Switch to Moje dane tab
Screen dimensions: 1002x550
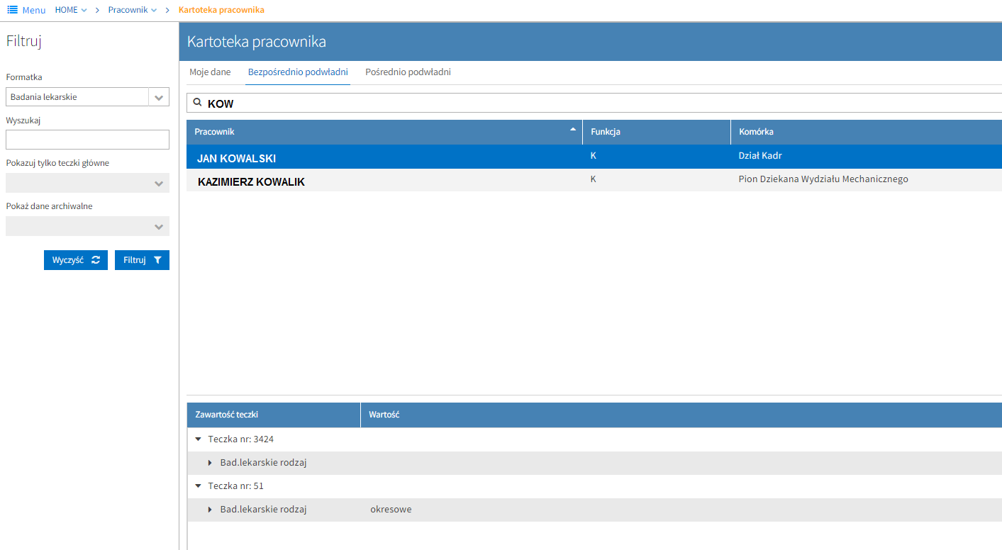210,72
